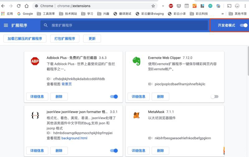Click the Adblock Plus ABP logo
249x157 pixels.
[x=35, y=61]
